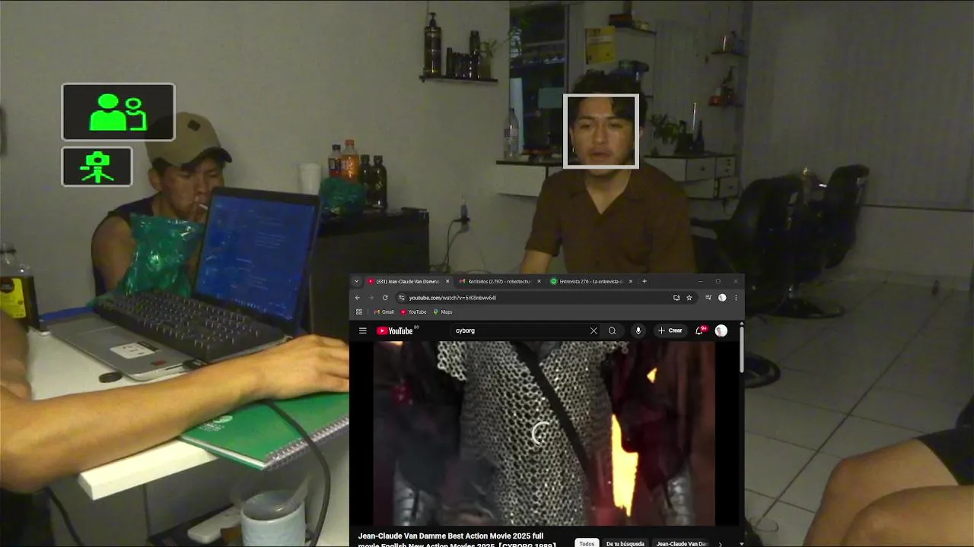The height and width of the screenshot is (547, 974).
Task: Open the YouTube hamburger guide menu
Action: click(363, 330)
